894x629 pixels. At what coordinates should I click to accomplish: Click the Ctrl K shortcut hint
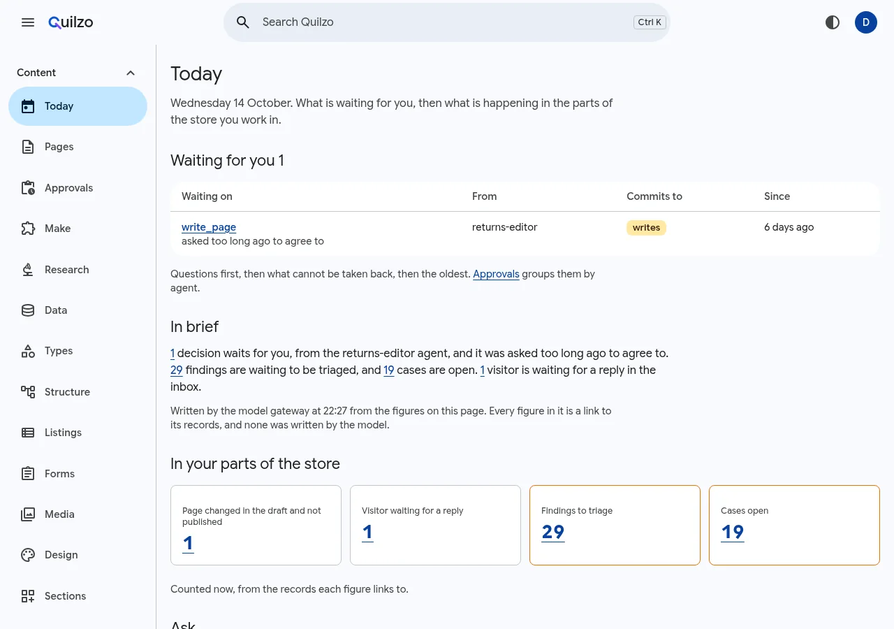pyautogui.click(x=650, y=22)
